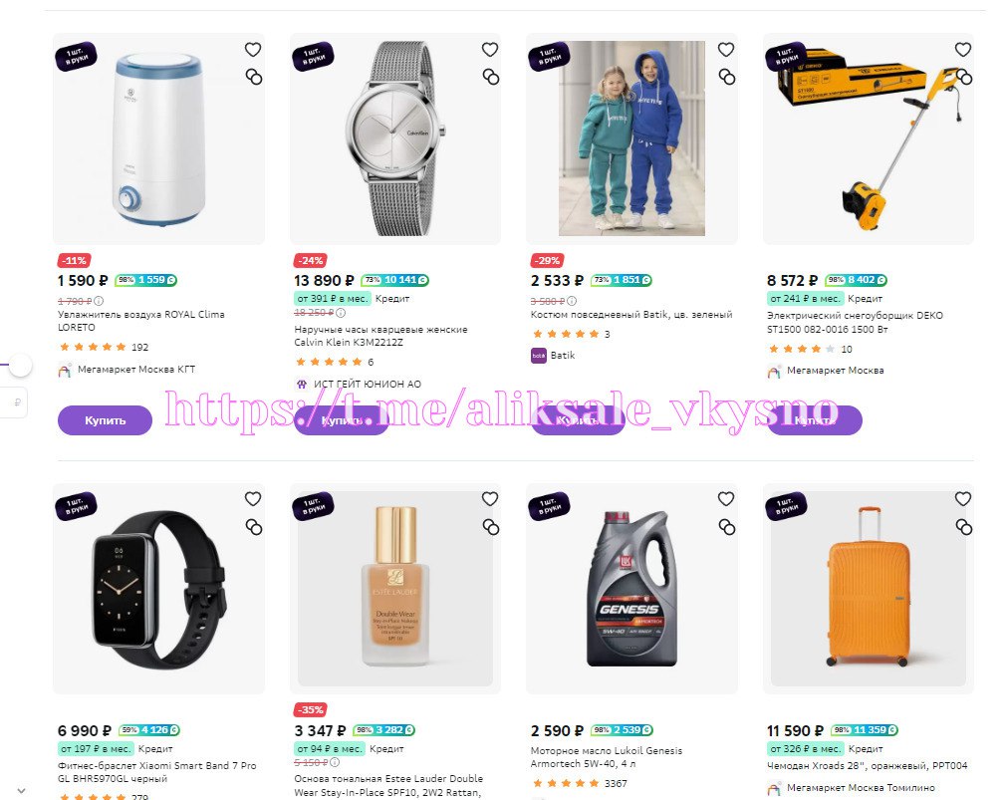Expand the chevron at bottom left
Image resolution: width=1003 pixels, height=800 pixels.
21,791
